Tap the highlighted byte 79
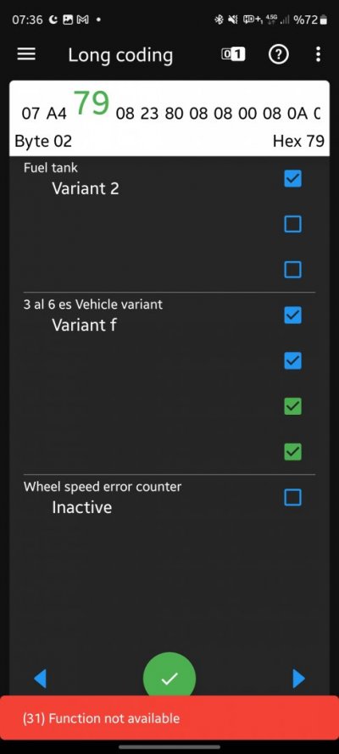This screenshot has height=754, width=339. pos(92,103)
